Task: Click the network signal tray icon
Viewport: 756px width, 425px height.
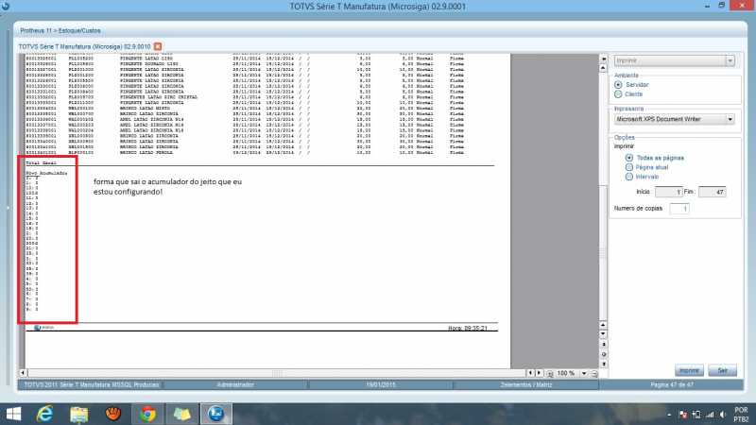Action: [710, 415]
